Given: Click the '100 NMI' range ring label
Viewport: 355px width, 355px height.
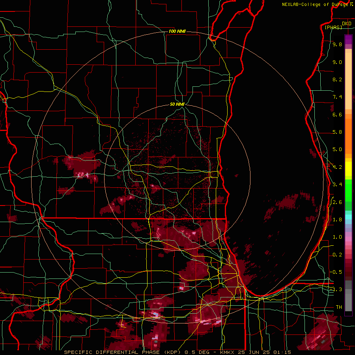Looking at the screenshot, I should [177, 31].
